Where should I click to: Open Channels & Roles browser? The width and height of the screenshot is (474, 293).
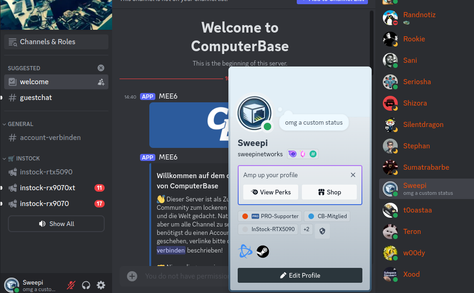click(x=56, y=42)
